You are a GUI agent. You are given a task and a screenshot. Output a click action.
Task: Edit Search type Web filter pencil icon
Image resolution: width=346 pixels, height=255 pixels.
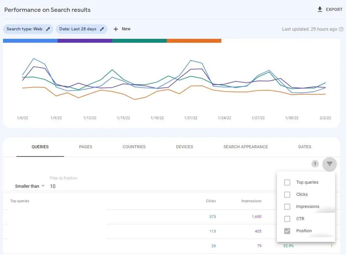coord(48,29)
